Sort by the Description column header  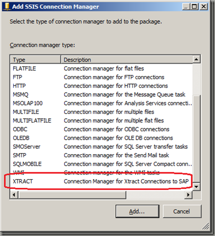coord(127,59)
